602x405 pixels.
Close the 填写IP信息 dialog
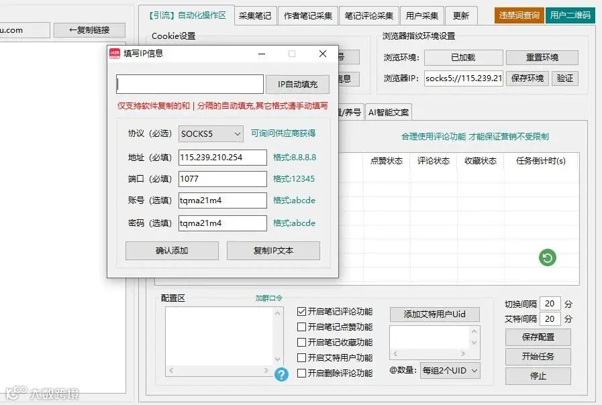[x=323, y=54]
